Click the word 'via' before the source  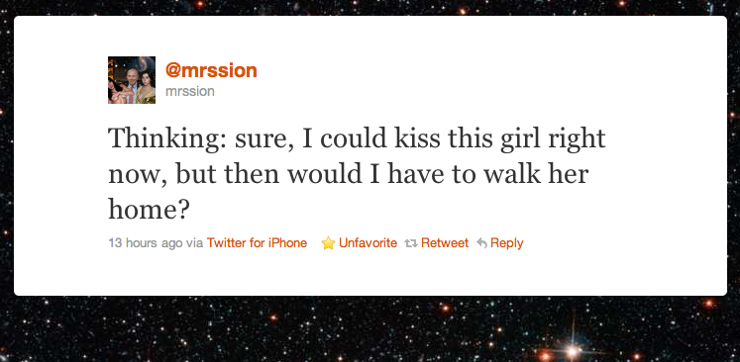tap(194, 243)
